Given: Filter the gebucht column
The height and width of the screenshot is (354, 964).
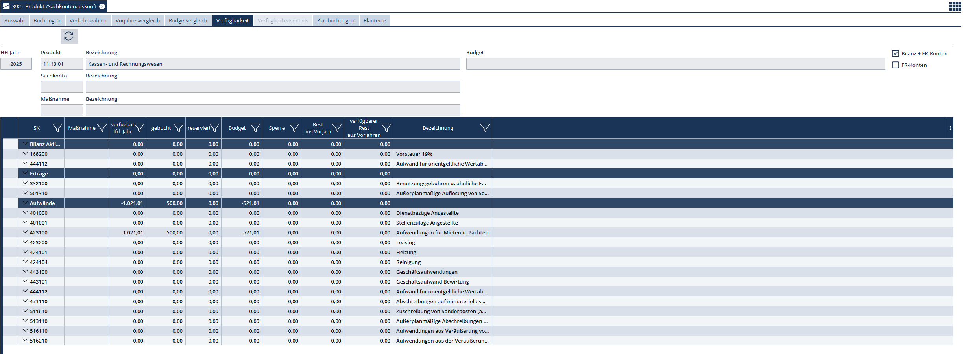Looking at the screenshot, I should click(x=178, y=128).
